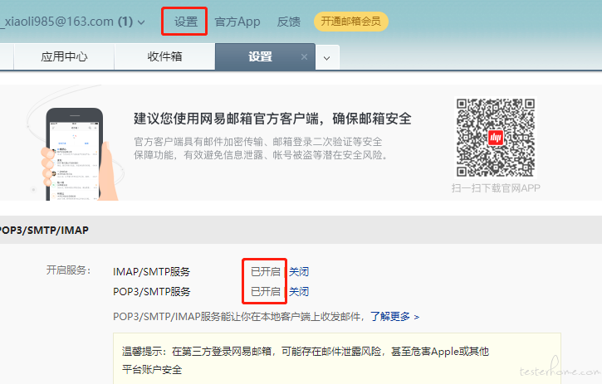Click the 温馨提示 warning text

point(306,360)
